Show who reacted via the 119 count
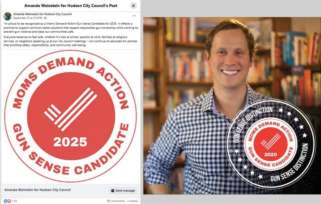Screen dimensions: 321x204 click(x=14, y=201)
